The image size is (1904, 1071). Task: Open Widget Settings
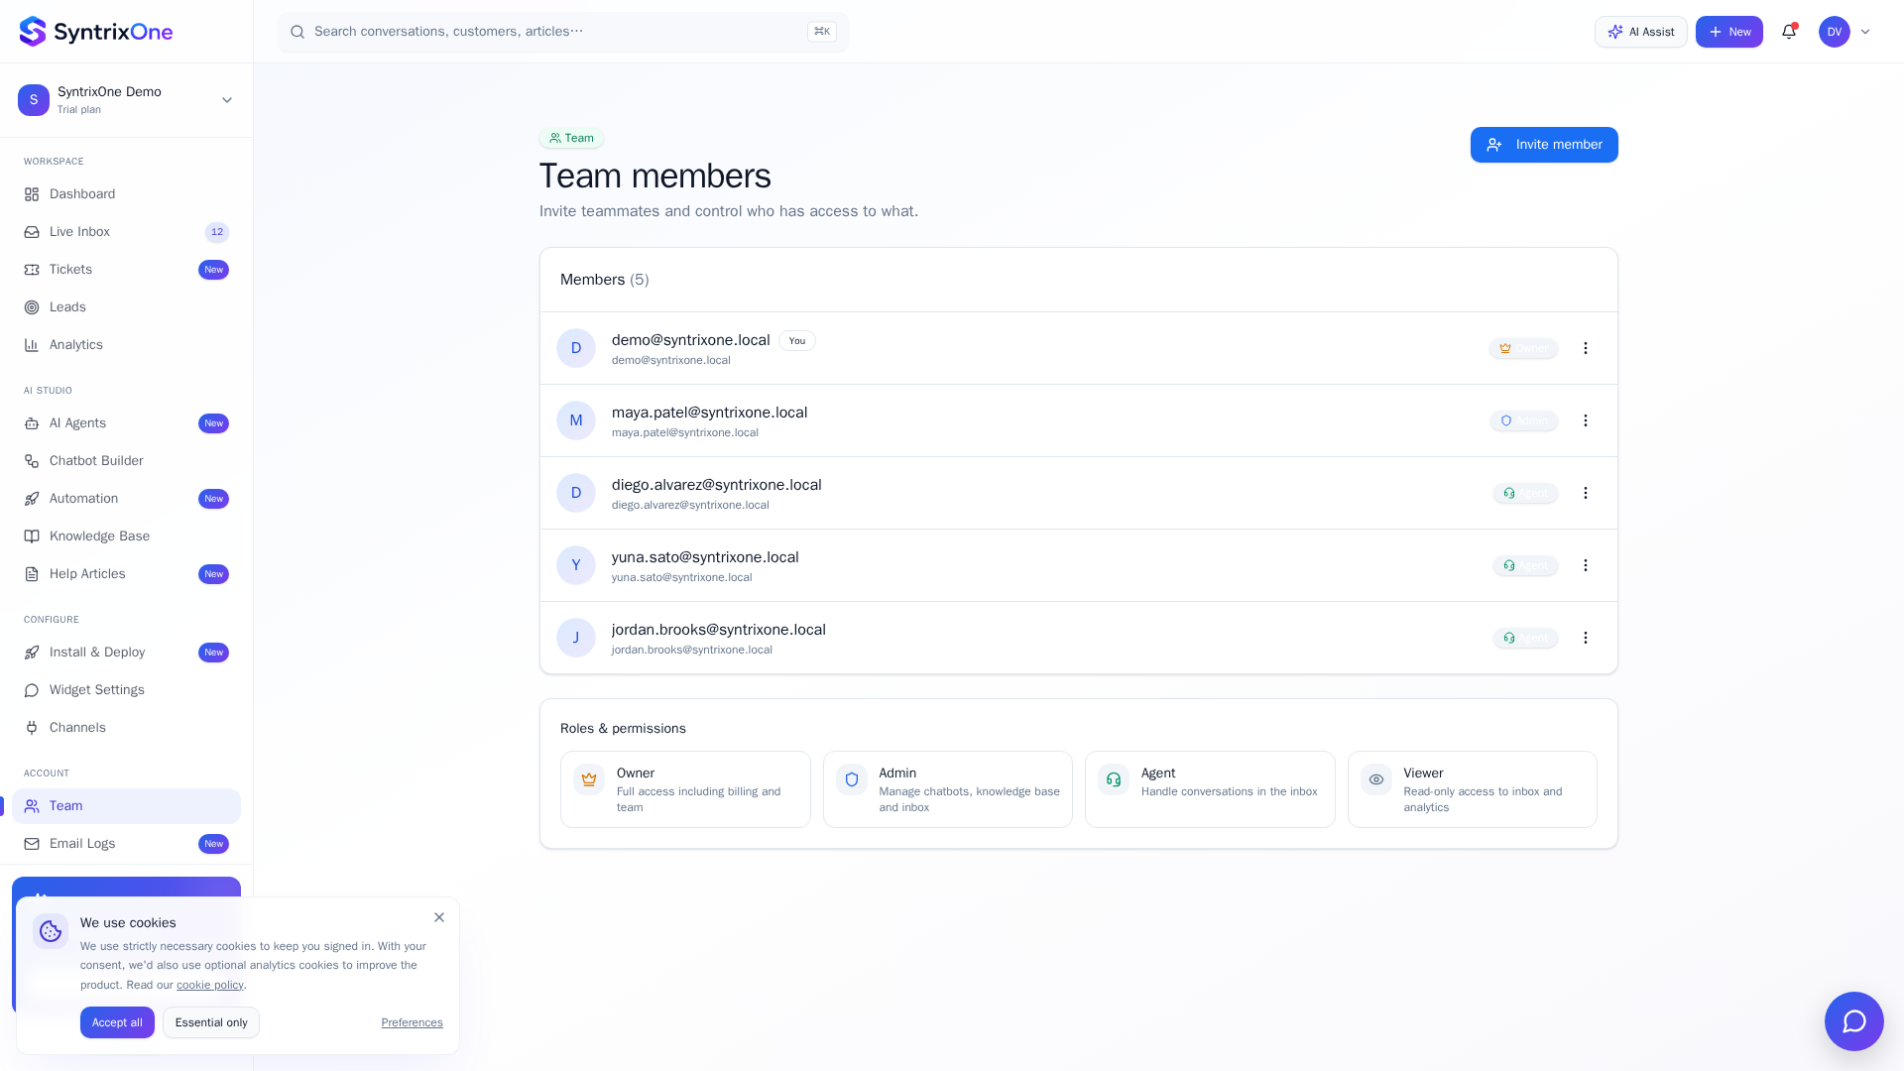126,690
